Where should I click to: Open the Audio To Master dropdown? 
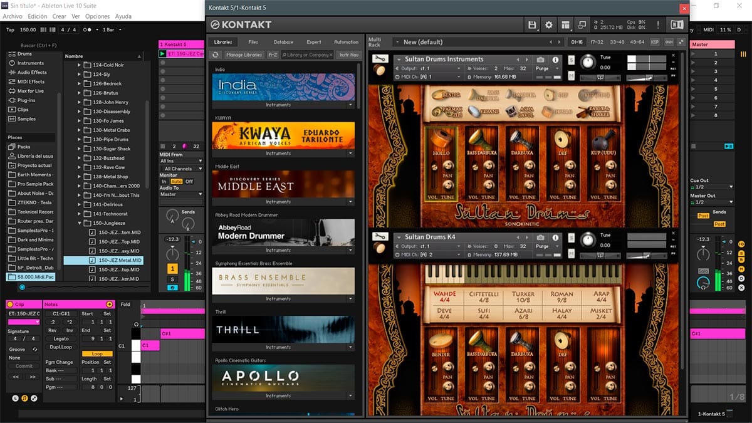pos(182,194)
